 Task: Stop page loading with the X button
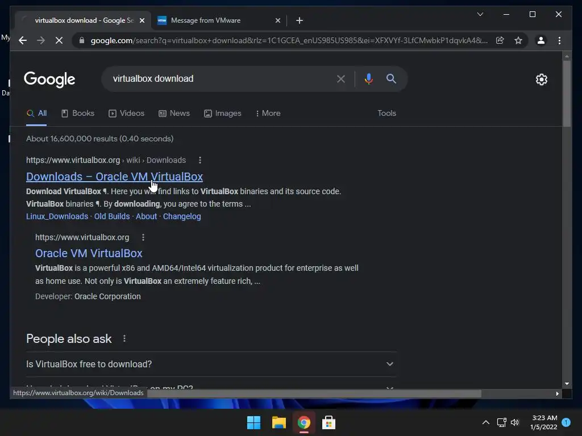click(x=59, y=40)
